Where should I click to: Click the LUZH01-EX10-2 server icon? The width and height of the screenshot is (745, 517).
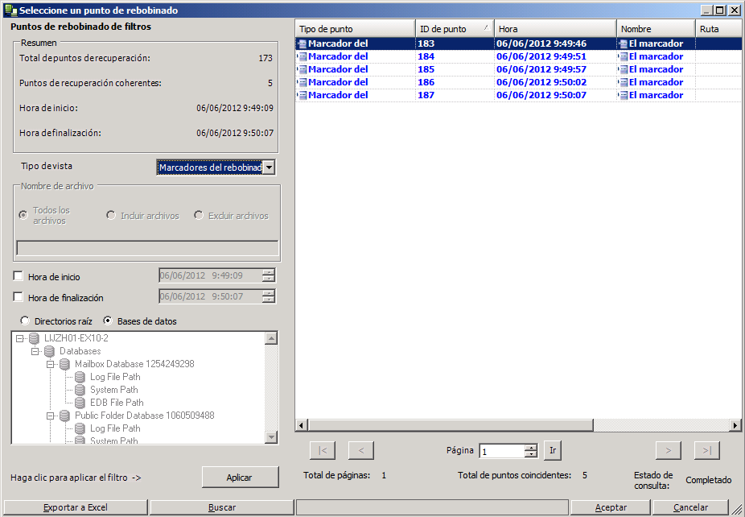34,338
